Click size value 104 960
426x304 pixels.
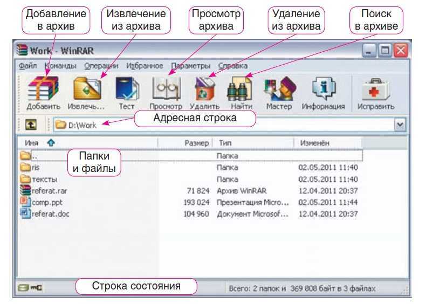tap(196, 214)
